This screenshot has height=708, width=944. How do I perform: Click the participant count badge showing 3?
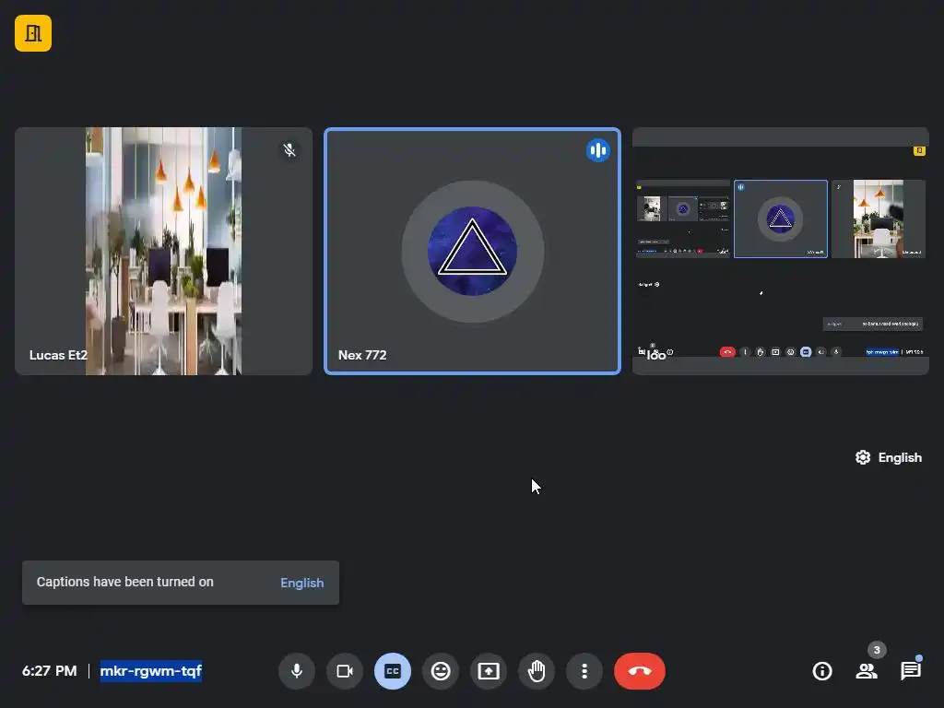[x=877, y=650]
